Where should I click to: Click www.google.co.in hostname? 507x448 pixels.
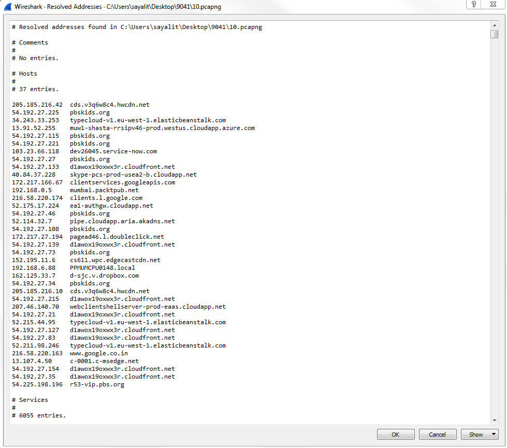click(99, 353)
